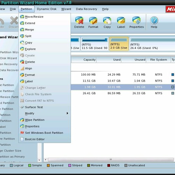Click the Label toolbar icon
This screenshot has width=175, height=175.
coord(121,22)
